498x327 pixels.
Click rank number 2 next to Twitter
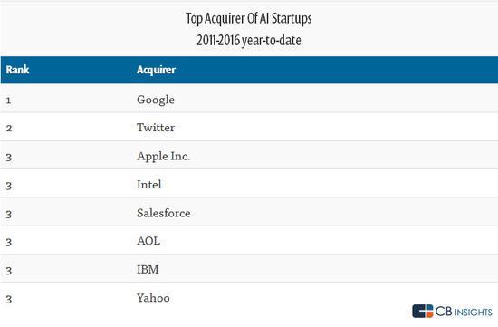[9, 129]
